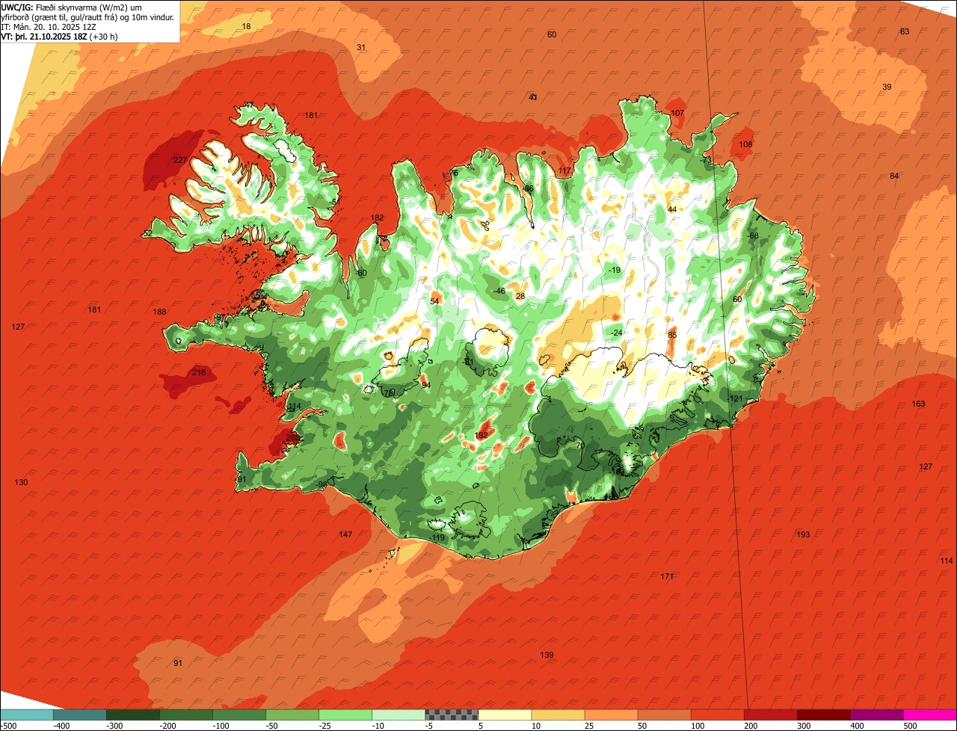Viewport: 957px width, 731px height.
Task: Click the magenta swatch right of 500
Action: (930, 715)
